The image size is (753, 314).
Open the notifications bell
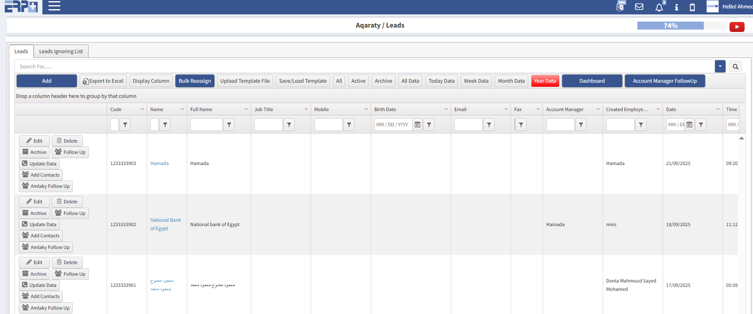pos(659,7)
